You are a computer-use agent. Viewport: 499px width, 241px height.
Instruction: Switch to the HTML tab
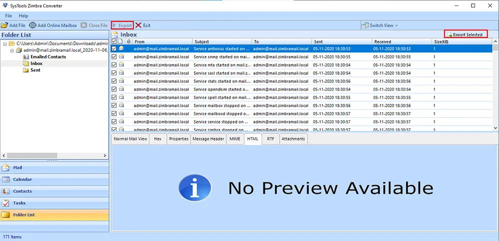tap(253, 139)
